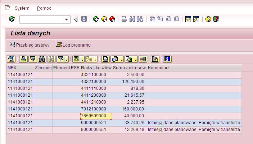Click the MPK column header

coord(20,68)
